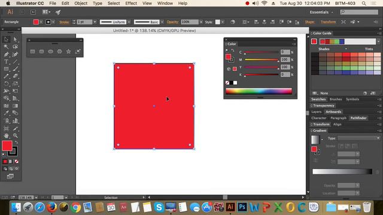The width and height of the screenshot is (383, 215).
Task: Click Change Screen Mode icon
Action: tap(10, 176)
